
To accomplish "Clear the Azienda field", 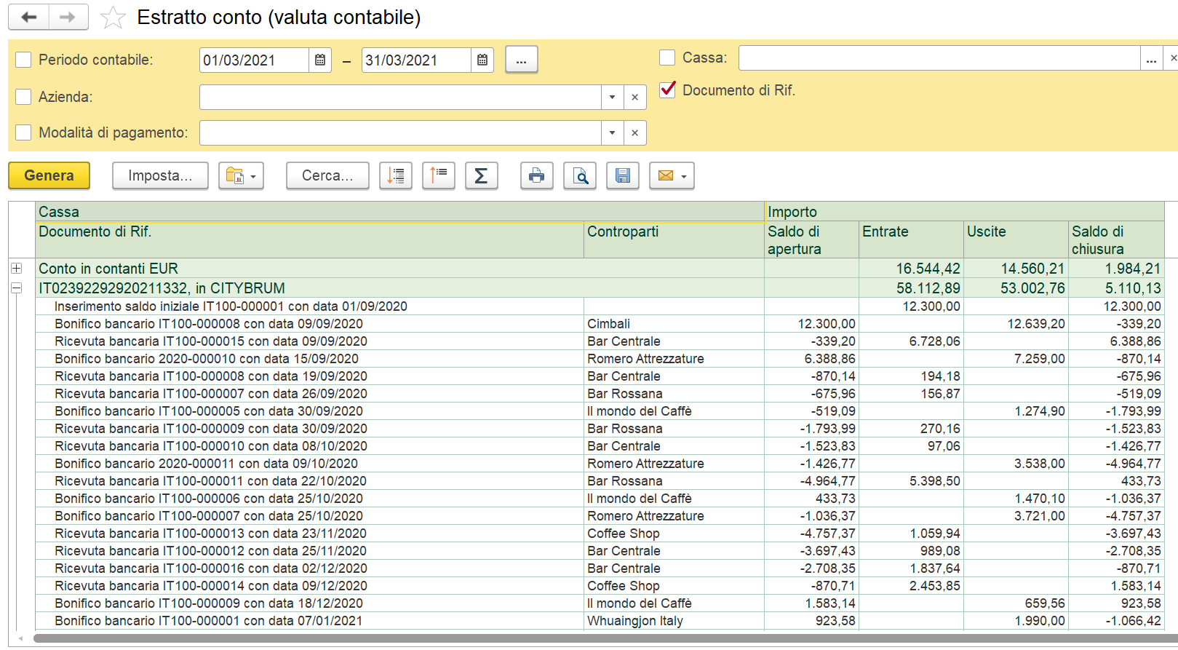I will pos(634,97).
